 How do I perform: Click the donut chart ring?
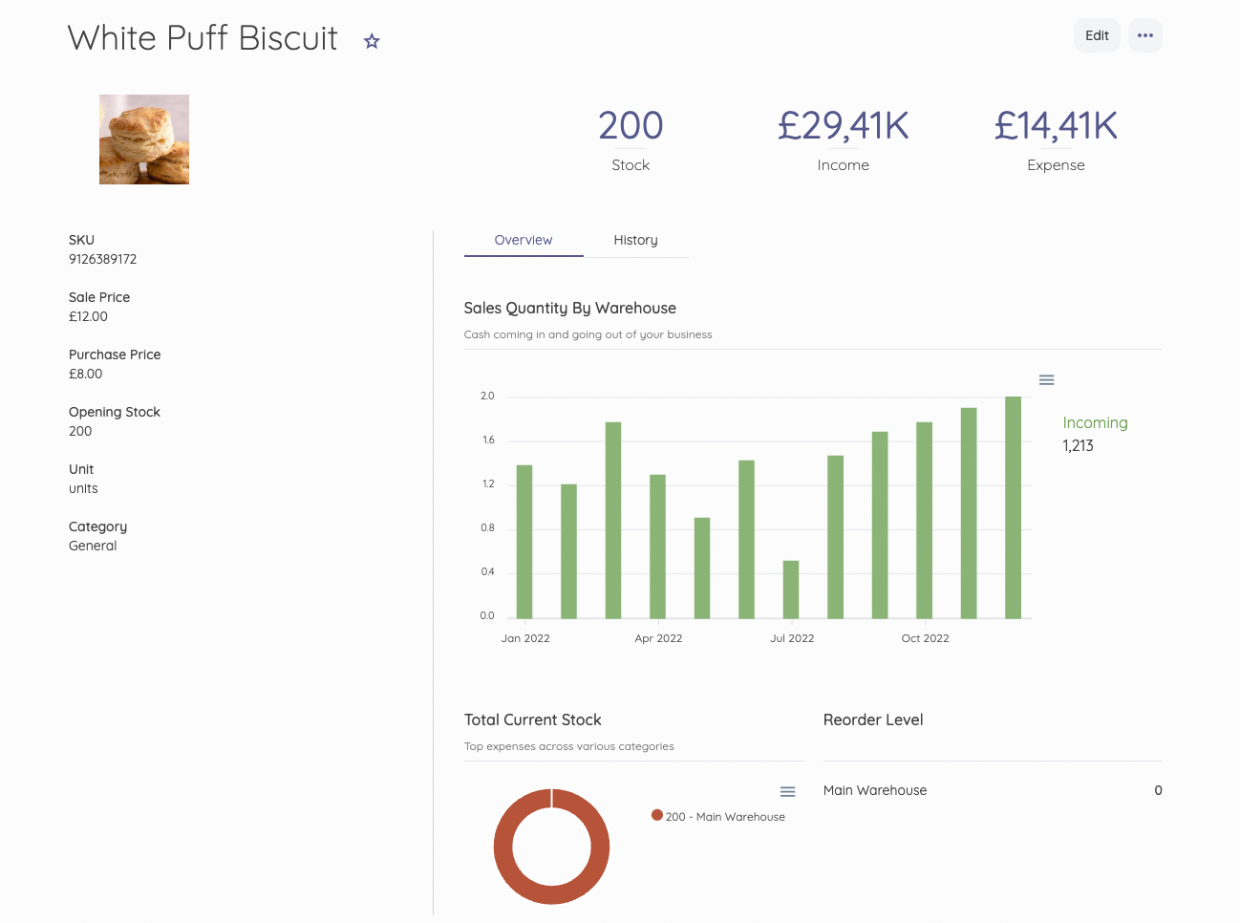click(x=503, y=847)
